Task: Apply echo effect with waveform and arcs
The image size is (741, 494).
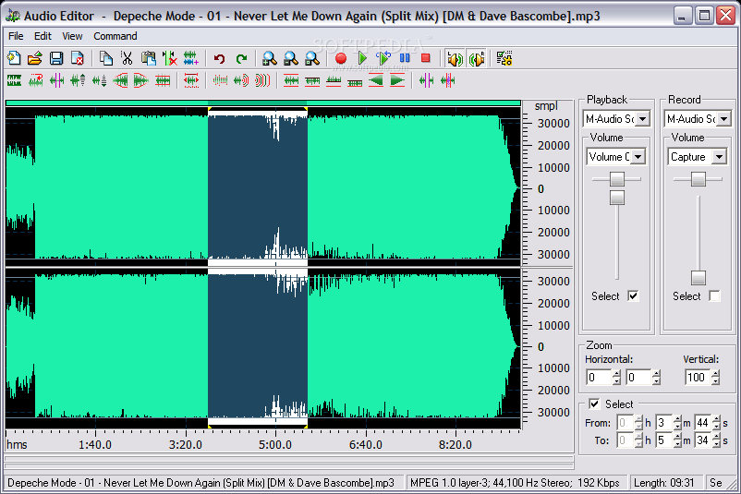Action: click(240, 80)
